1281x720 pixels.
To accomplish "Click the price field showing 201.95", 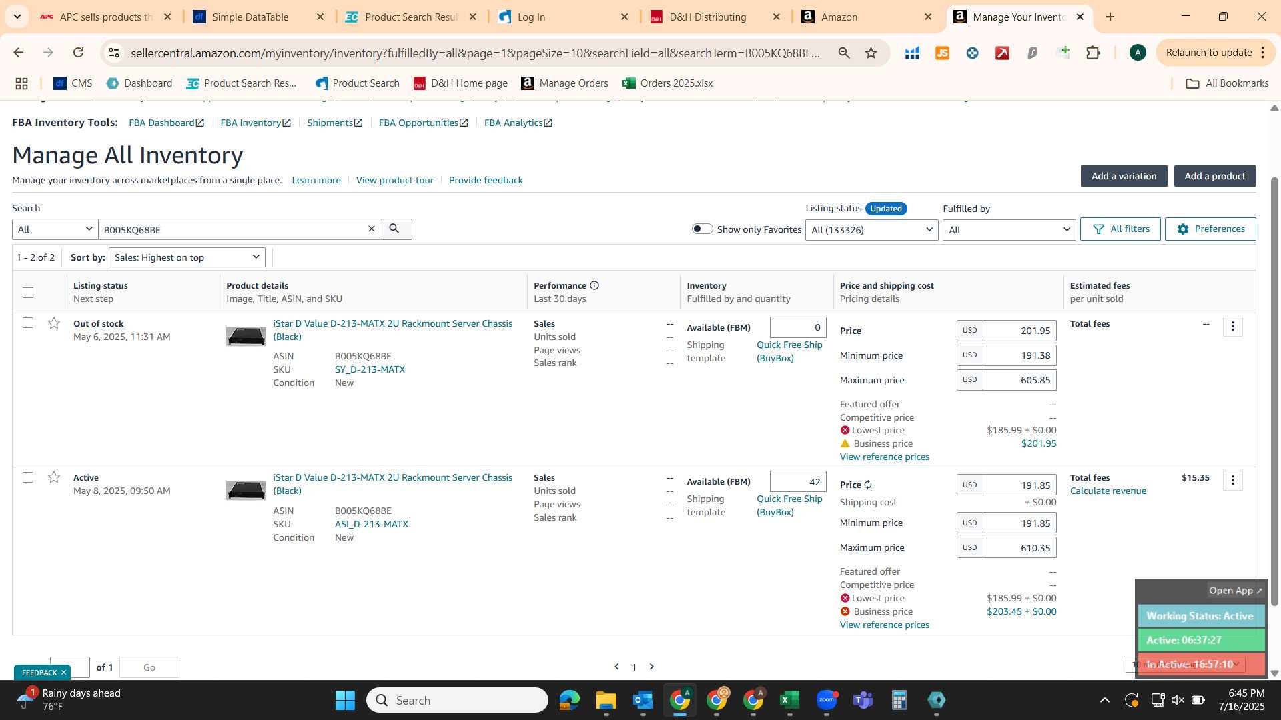I will tap(1019, 331).
